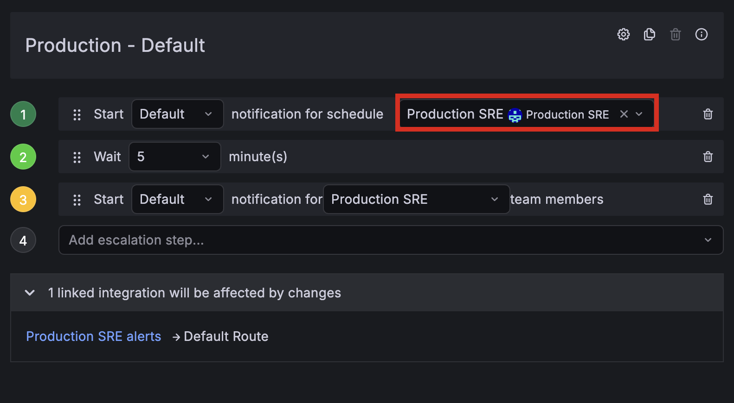
Task: Open the escalation chain settings gear
Action: (x=624, y=34)
